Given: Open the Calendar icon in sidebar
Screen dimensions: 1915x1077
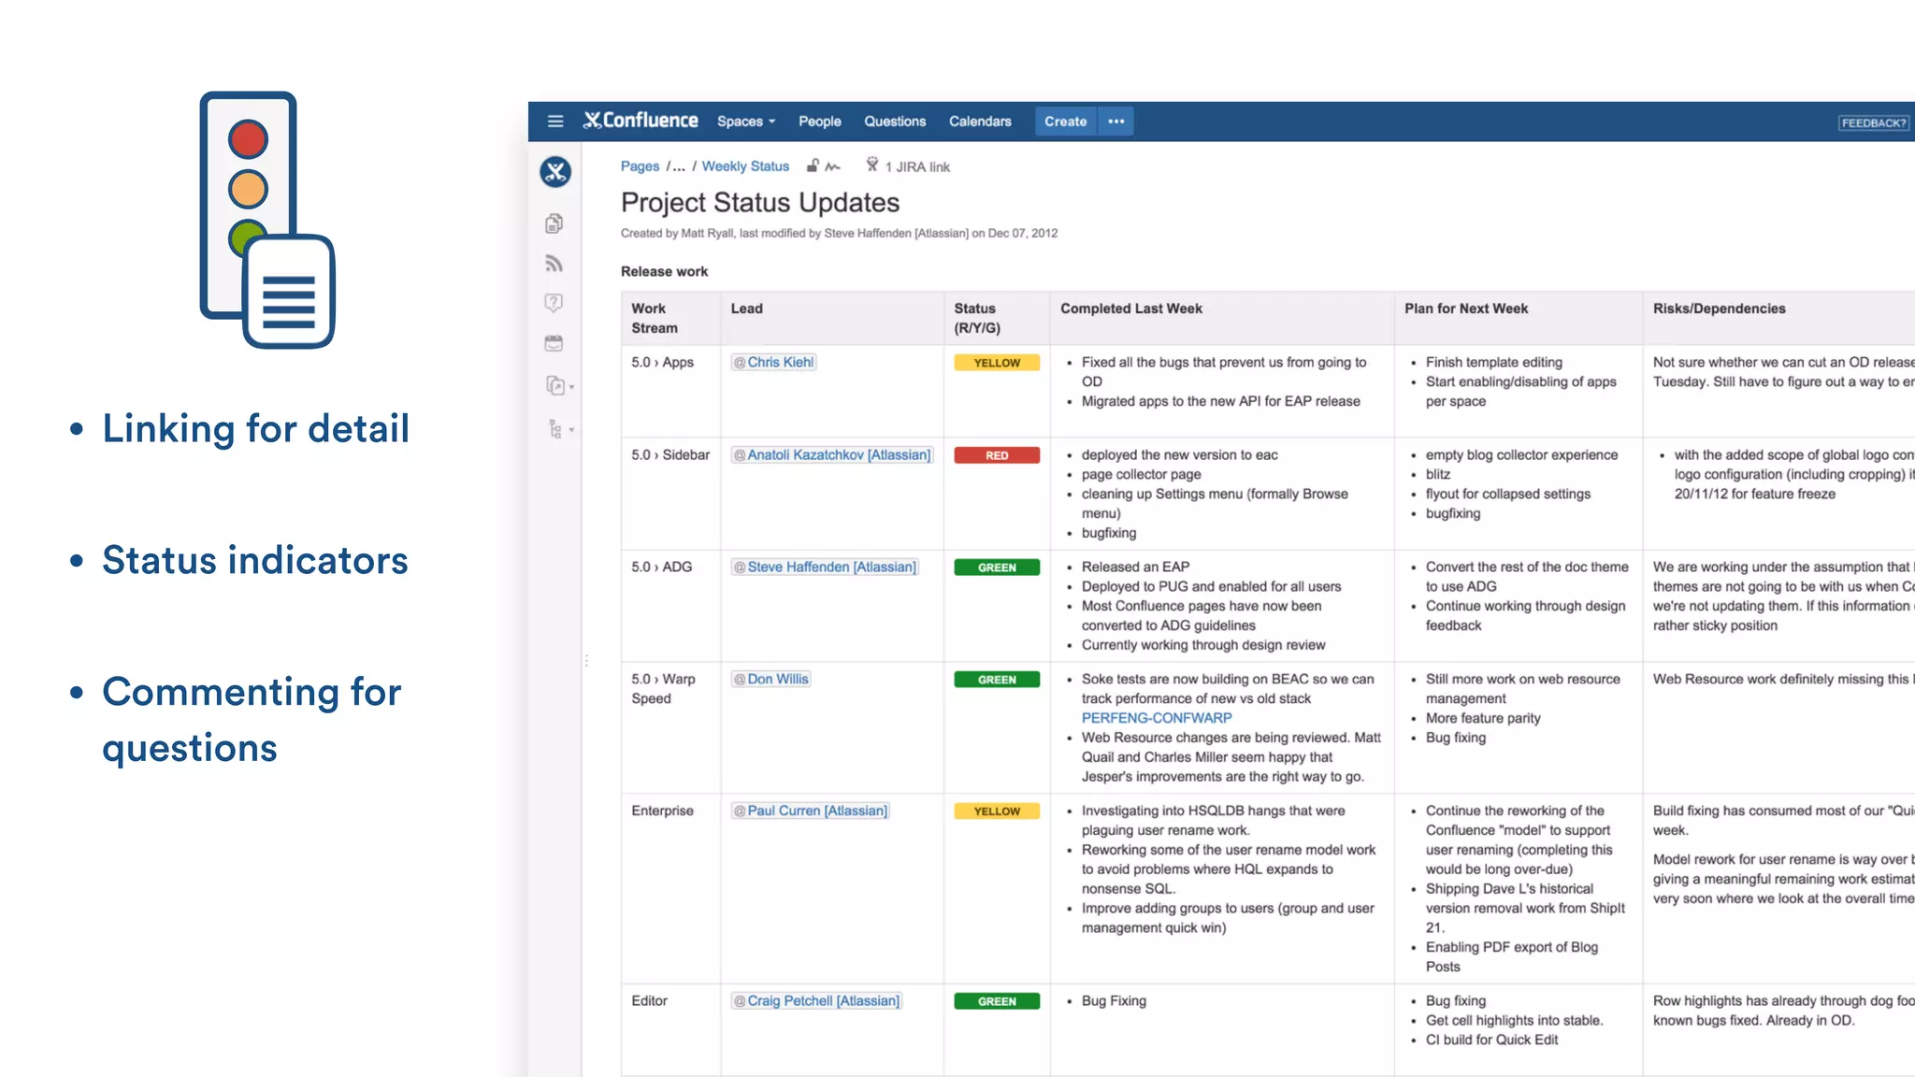Looking at the screenshot, I should click(x=554, y=343).
